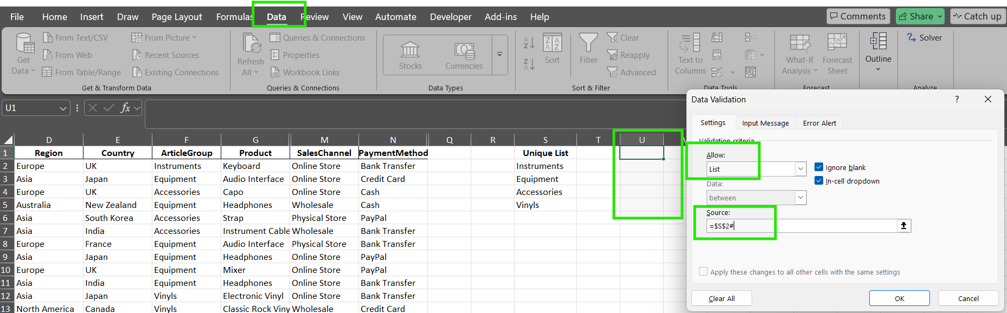This screenshot has width=1007, height=313.
Task: Click Manage Data Model icon
Action: (751, 72)
